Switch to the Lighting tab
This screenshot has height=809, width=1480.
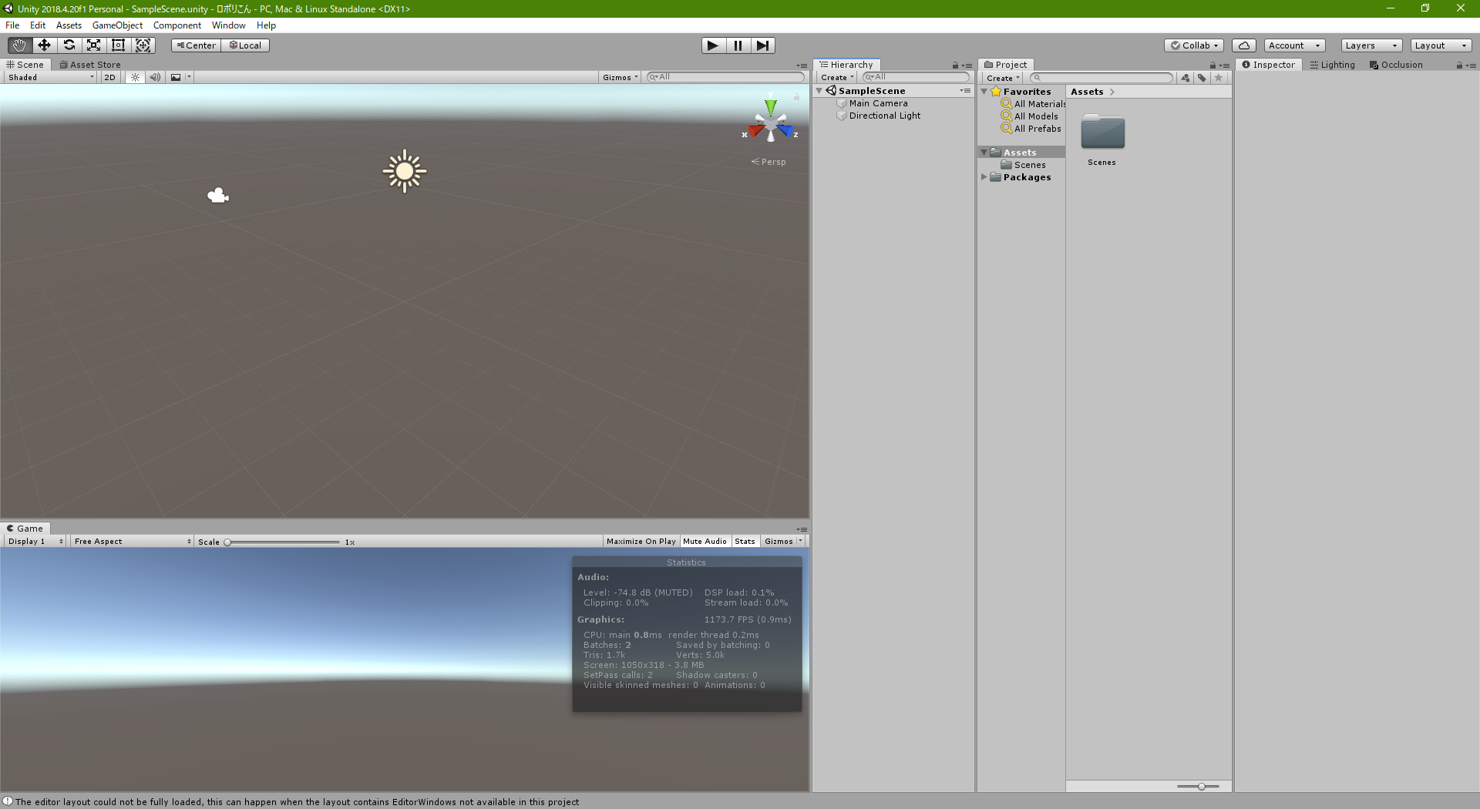pyautogui.click(x=1333, y=65)
